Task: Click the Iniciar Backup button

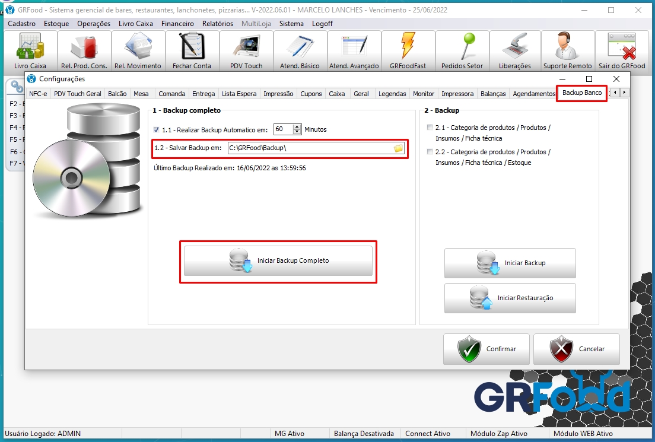Action: [x=510, y=263]
